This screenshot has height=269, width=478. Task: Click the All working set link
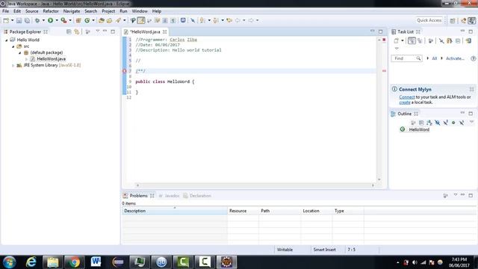coord(435,58)
